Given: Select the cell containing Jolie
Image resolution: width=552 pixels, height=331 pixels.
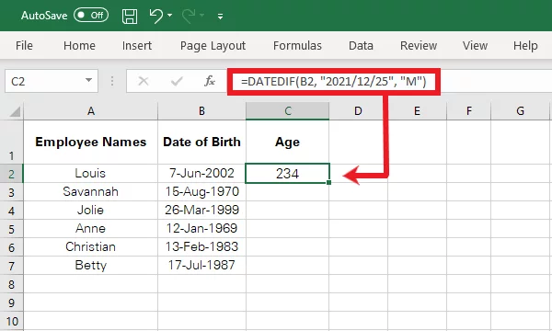Looking at the screenshot, I should tap(91, 210).
